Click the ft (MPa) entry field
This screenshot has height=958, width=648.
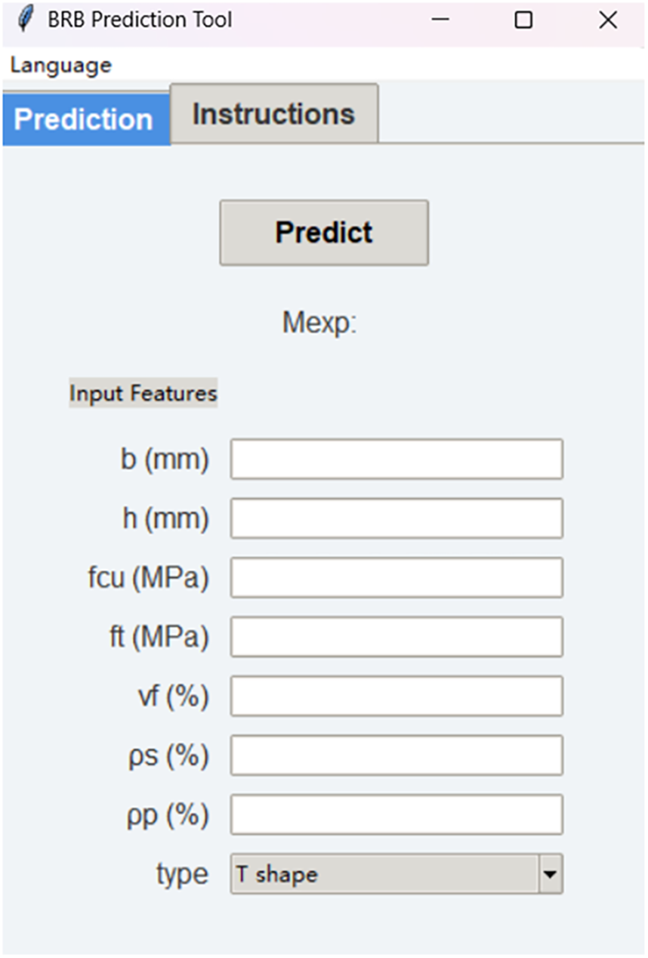[x=397, y=637]
